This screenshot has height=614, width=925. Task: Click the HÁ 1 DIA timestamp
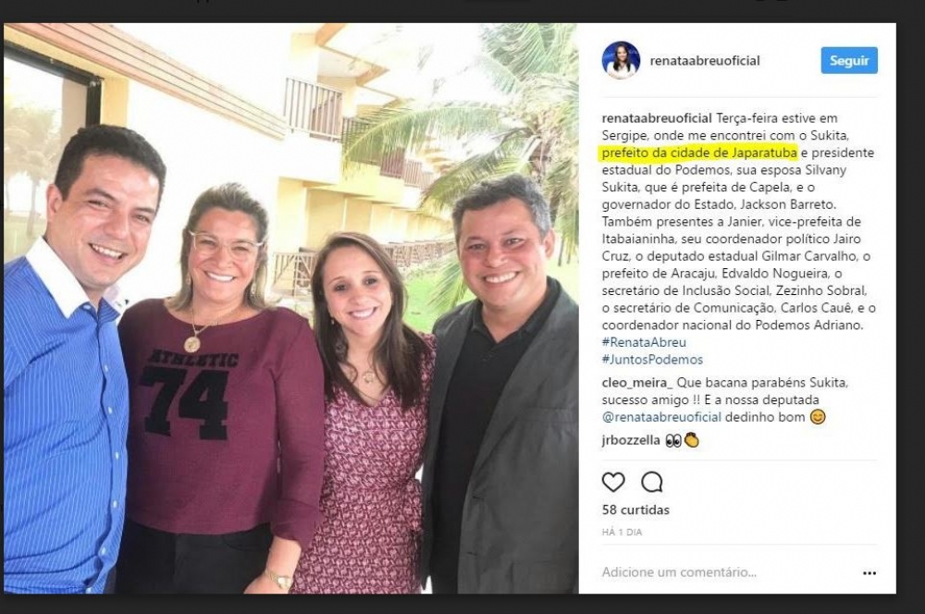(x=622, y=532)
